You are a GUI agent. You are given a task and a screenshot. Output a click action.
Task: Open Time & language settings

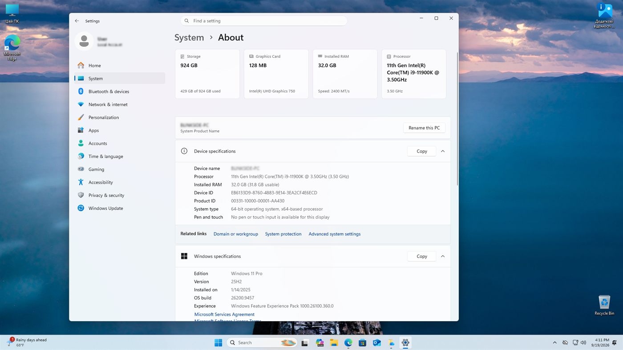point(120,156)
